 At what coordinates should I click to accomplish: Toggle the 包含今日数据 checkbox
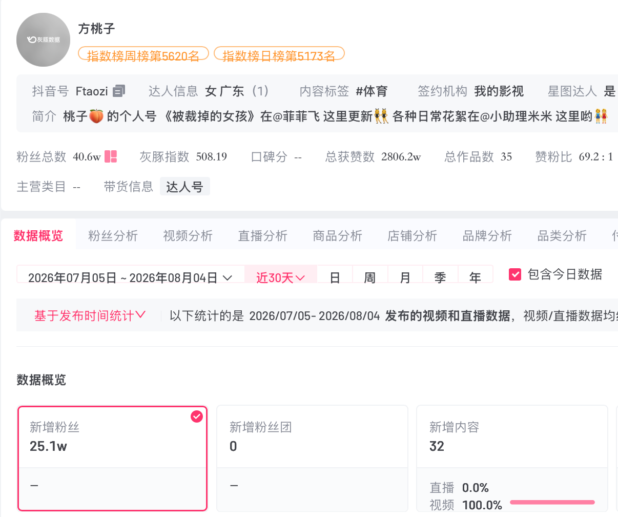(x=515, y=274)
